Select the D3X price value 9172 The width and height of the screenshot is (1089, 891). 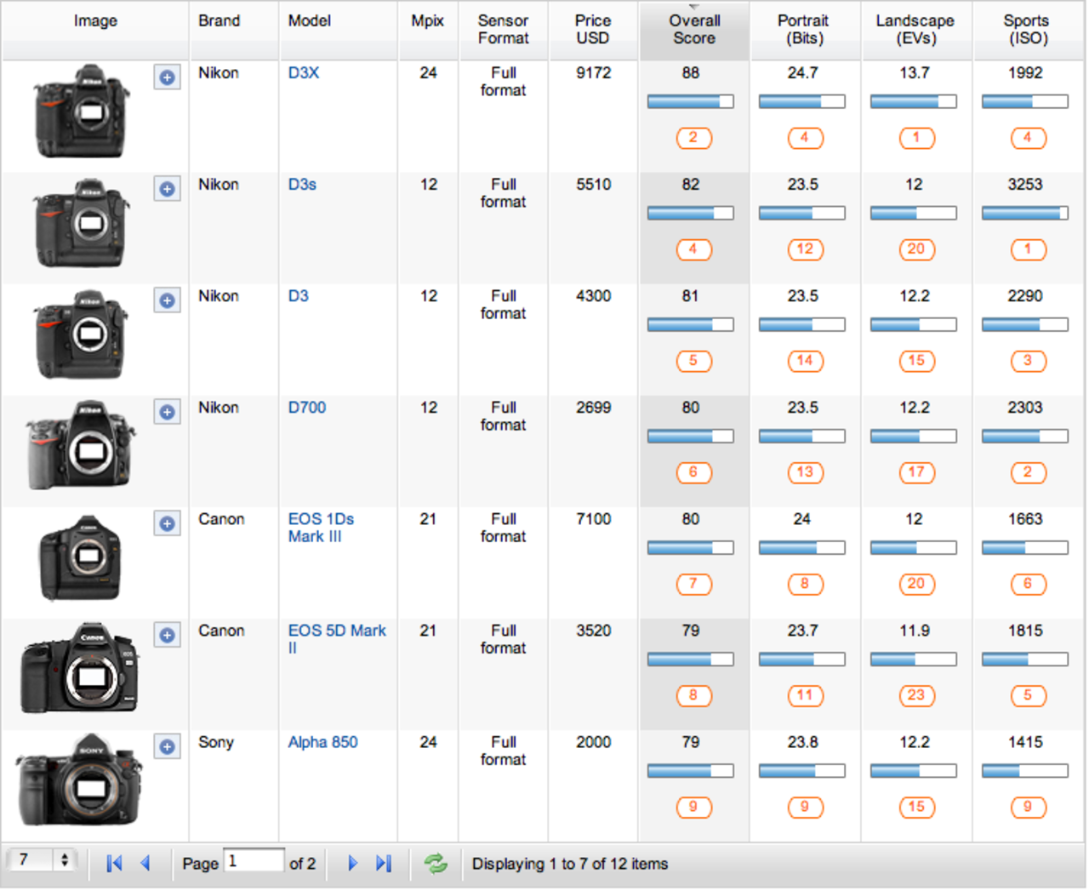(594, 73)
